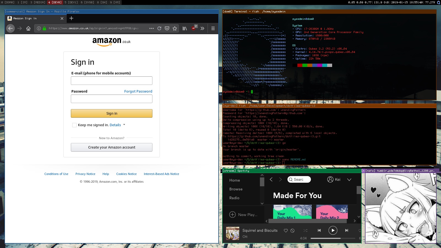Switch to workspace 1 [IM]
Screen dimensions: 441x248
pos(22,2)
